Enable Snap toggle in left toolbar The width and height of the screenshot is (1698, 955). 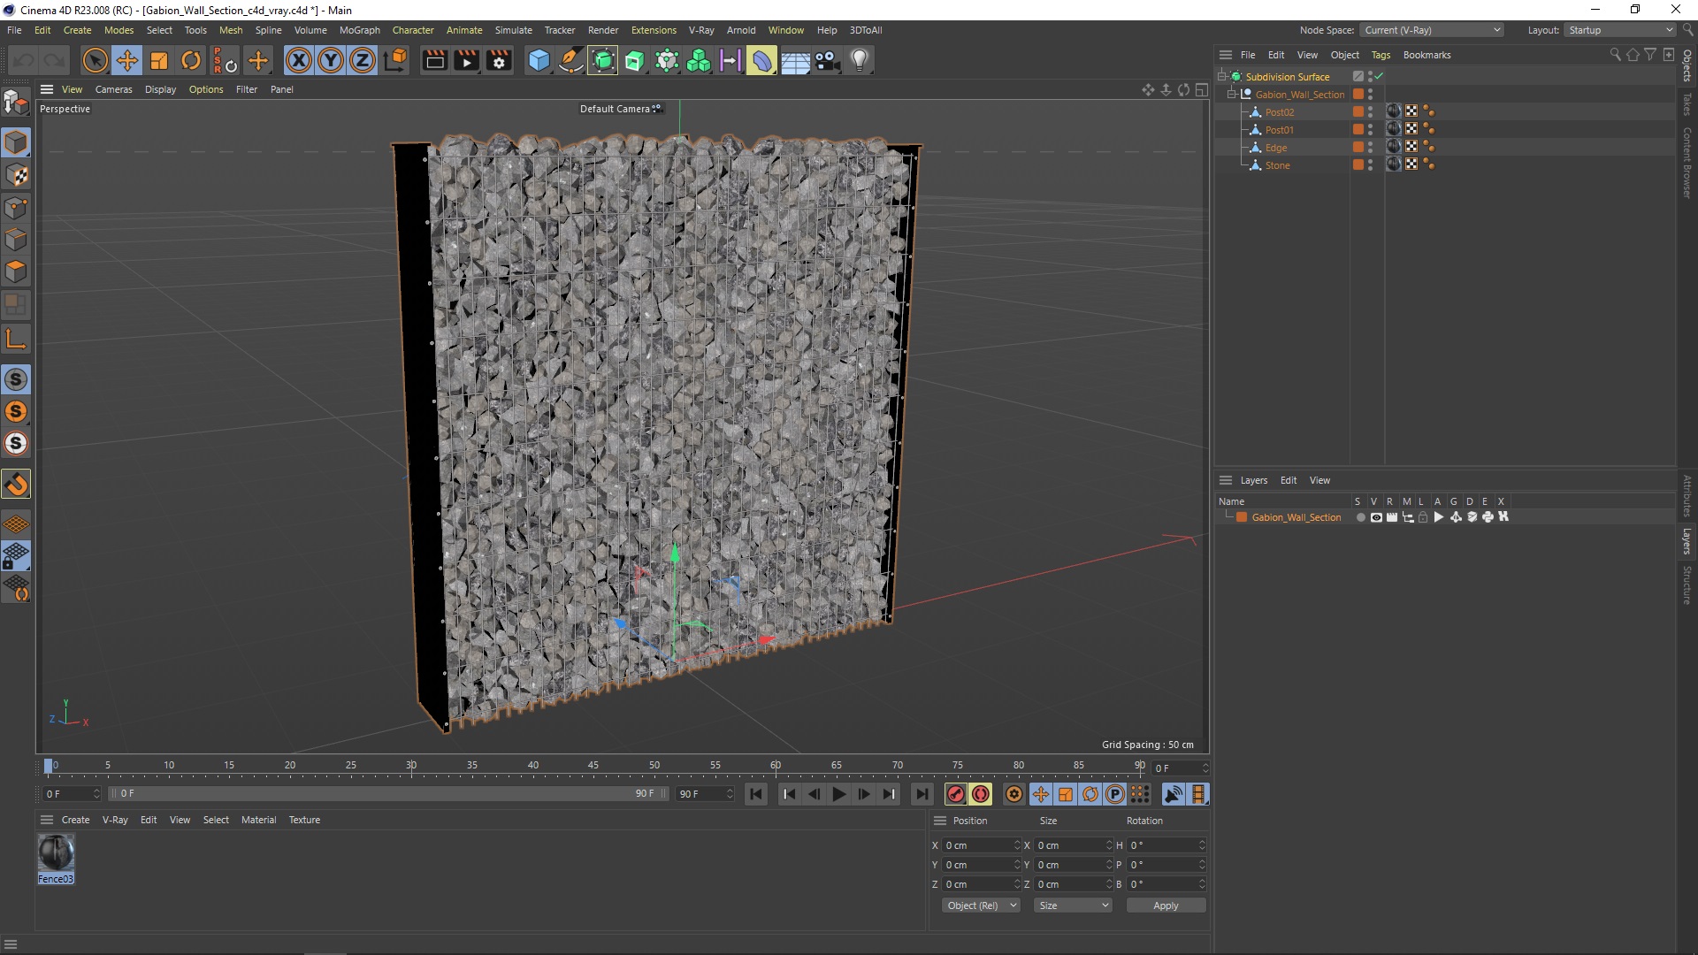16,484
